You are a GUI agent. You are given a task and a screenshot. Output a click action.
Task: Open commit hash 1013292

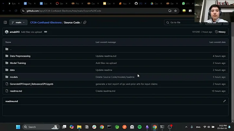[196, 32]
